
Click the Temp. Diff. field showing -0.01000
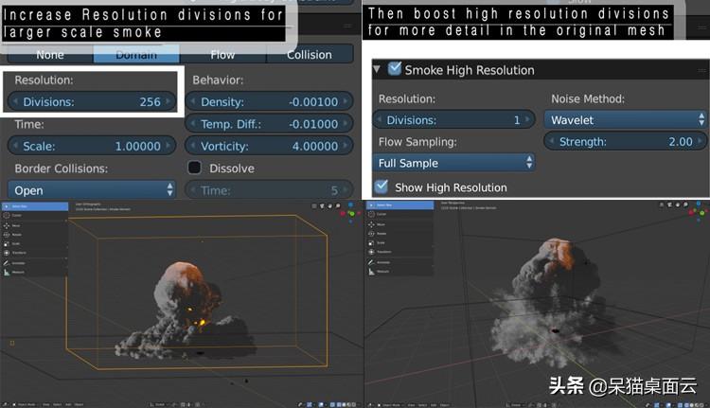[269, 124]
